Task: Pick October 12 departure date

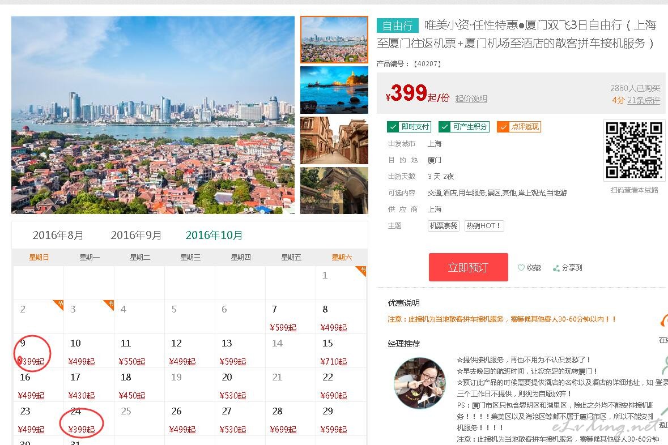Action: 190,351
